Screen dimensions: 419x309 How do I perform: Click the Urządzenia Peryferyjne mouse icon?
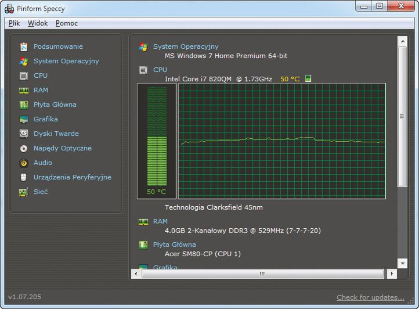coord(23,177)
